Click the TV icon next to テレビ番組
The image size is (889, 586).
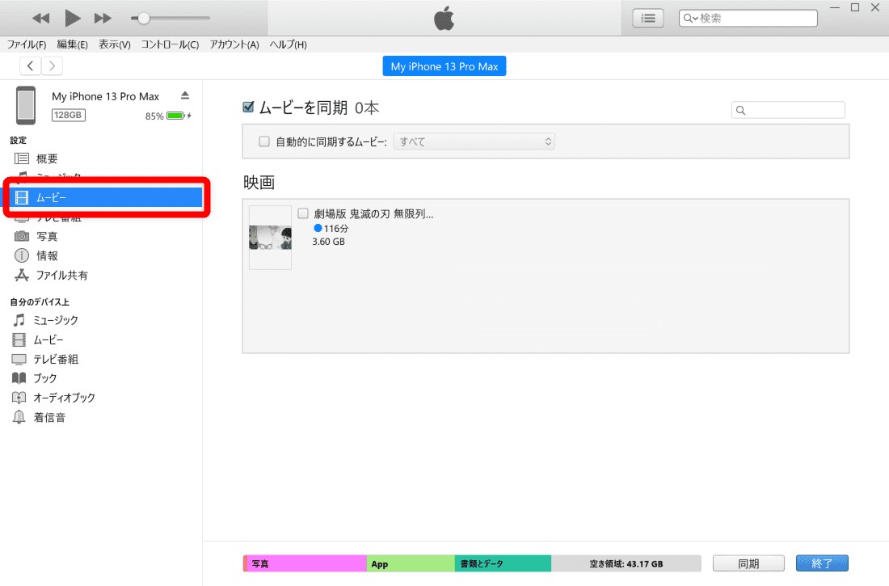click(19, 359)
